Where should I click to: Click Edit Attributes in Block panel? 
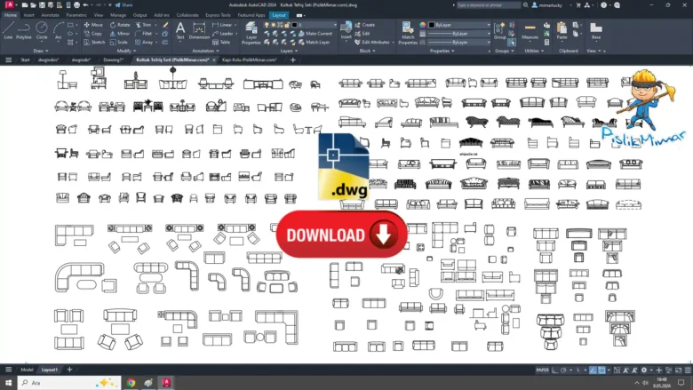(x=372, y=42)
